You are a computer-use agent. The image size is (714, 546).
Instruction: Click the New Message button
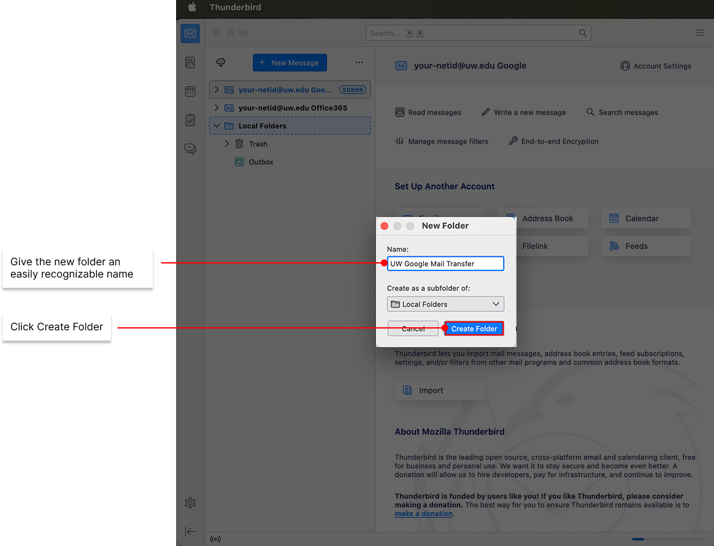click(290, 62)
